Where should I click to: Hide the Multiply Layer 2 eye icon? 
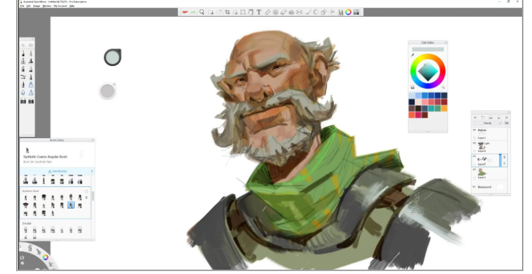coord(474,130)
